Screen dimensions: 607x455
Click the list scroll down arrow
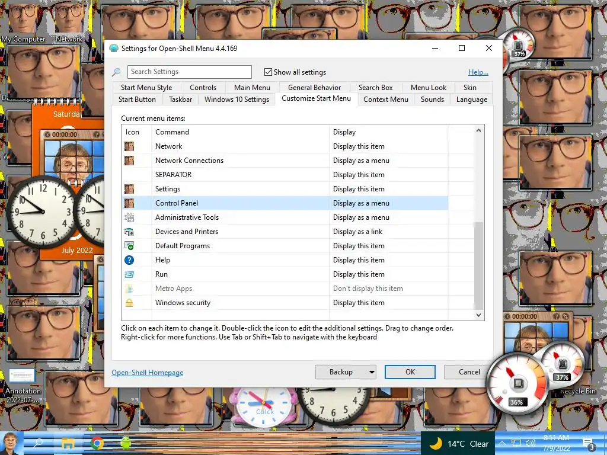478,315
